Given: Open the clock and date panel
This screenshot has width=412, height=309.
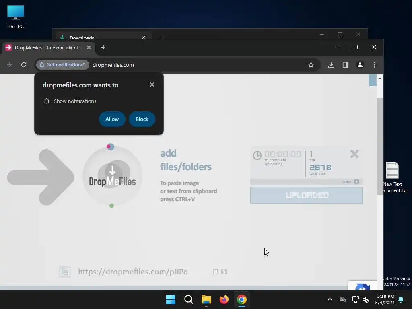Looking at the screenshot, I should pyautogui.click(x=385, y=299).
